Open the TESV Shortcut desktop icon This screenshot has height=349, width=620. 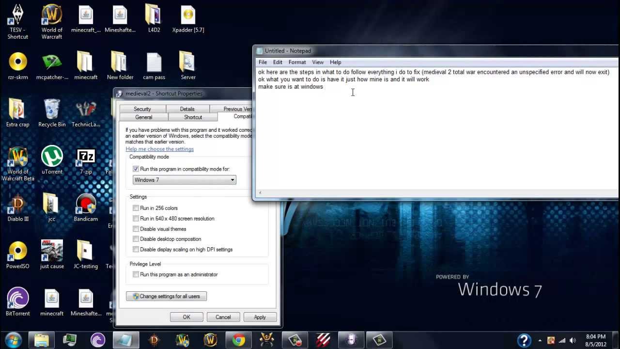[18, 22]
